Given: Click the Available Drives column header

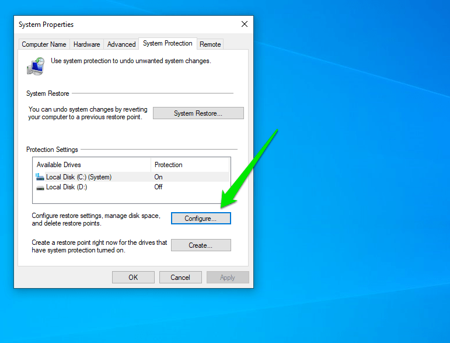Looking at the screenshot, I should point(92,165).
